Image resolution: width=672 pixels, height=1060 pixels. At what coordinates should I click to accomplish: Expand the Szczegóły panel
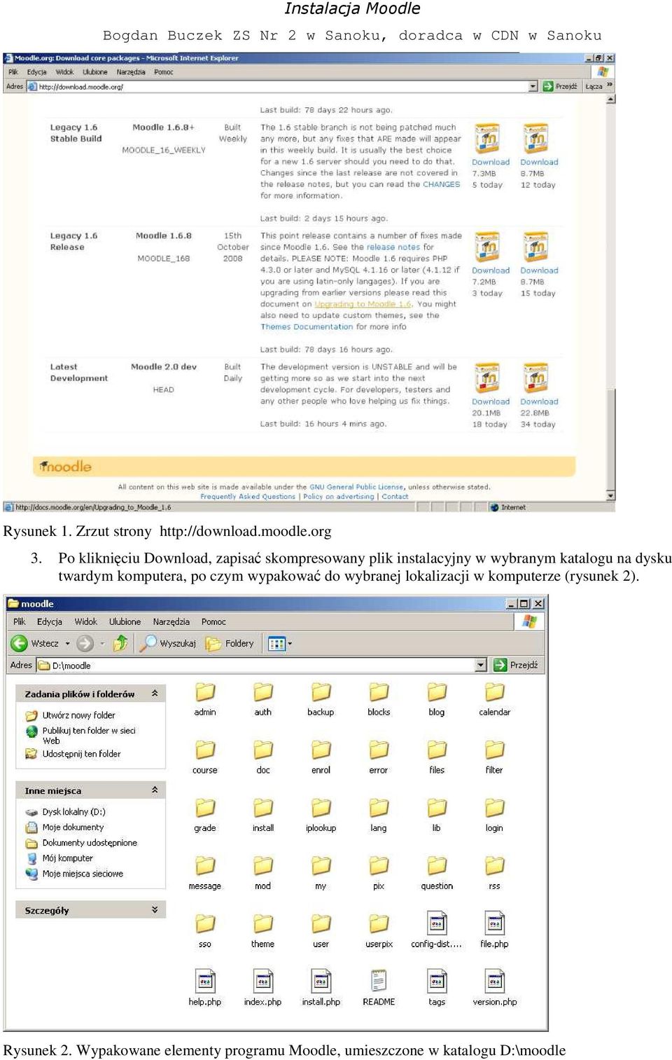(155, 910)
